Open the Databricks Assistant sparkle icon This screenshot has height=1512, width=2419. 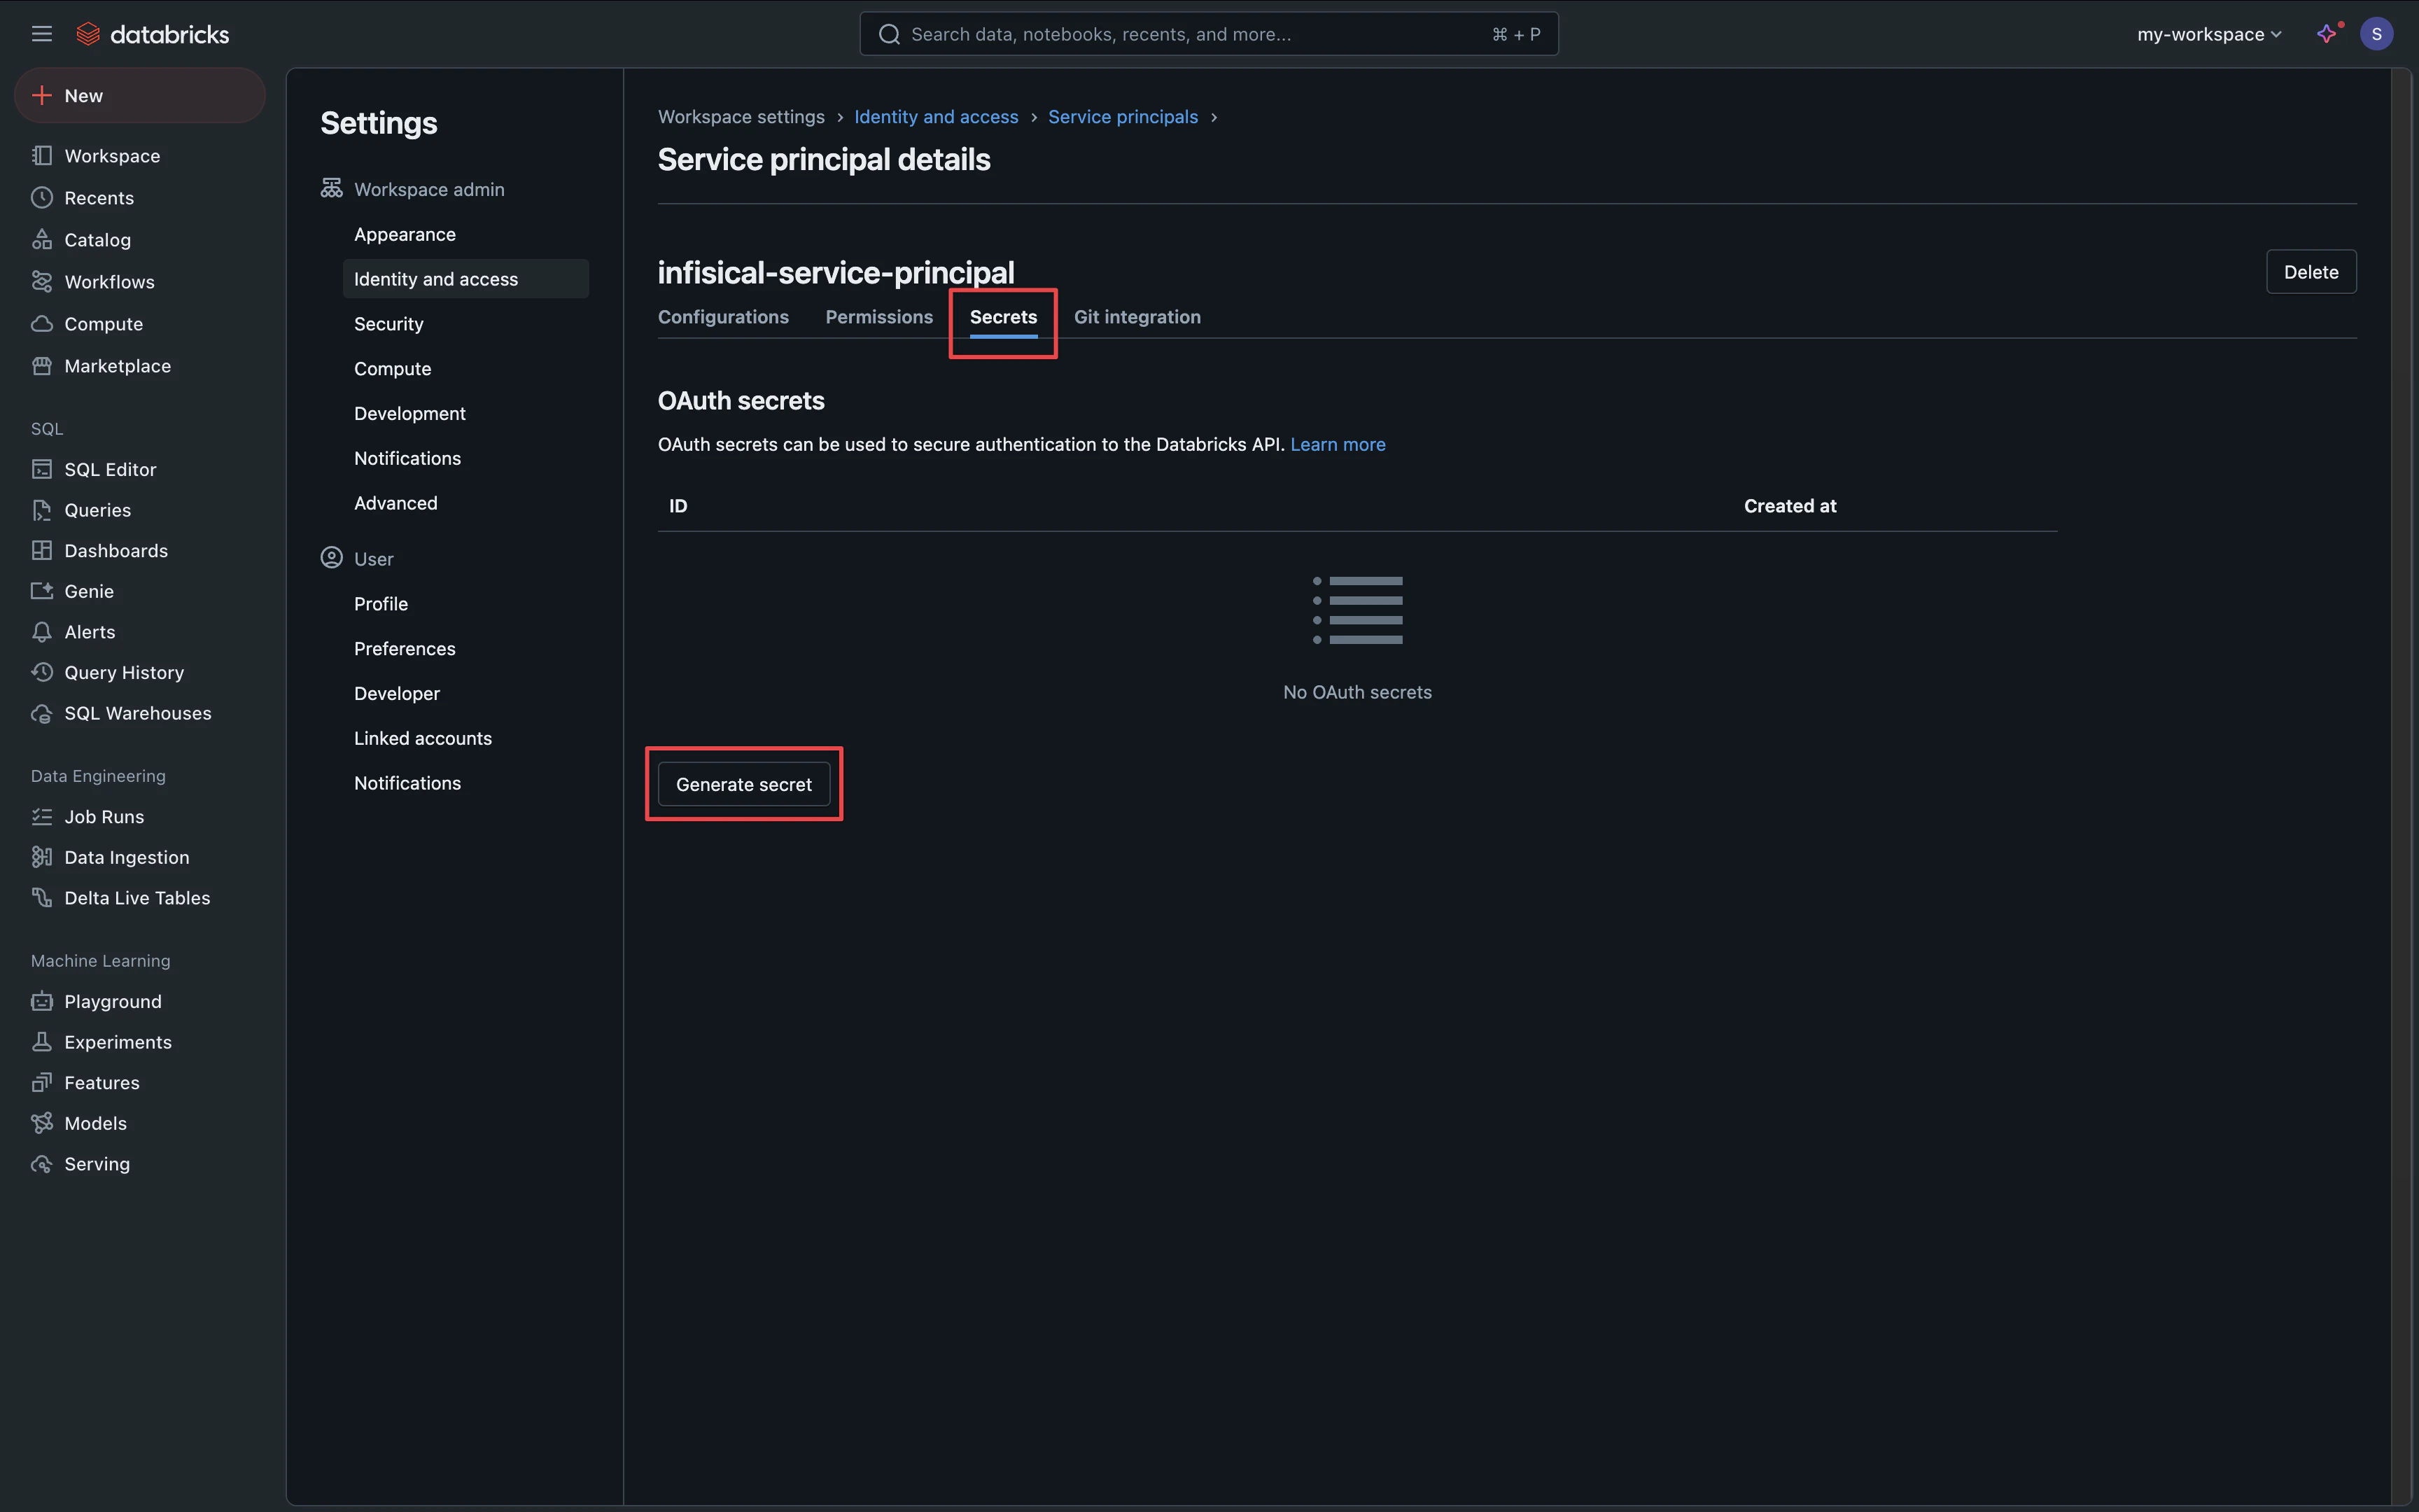click(x=2327, y=34)
